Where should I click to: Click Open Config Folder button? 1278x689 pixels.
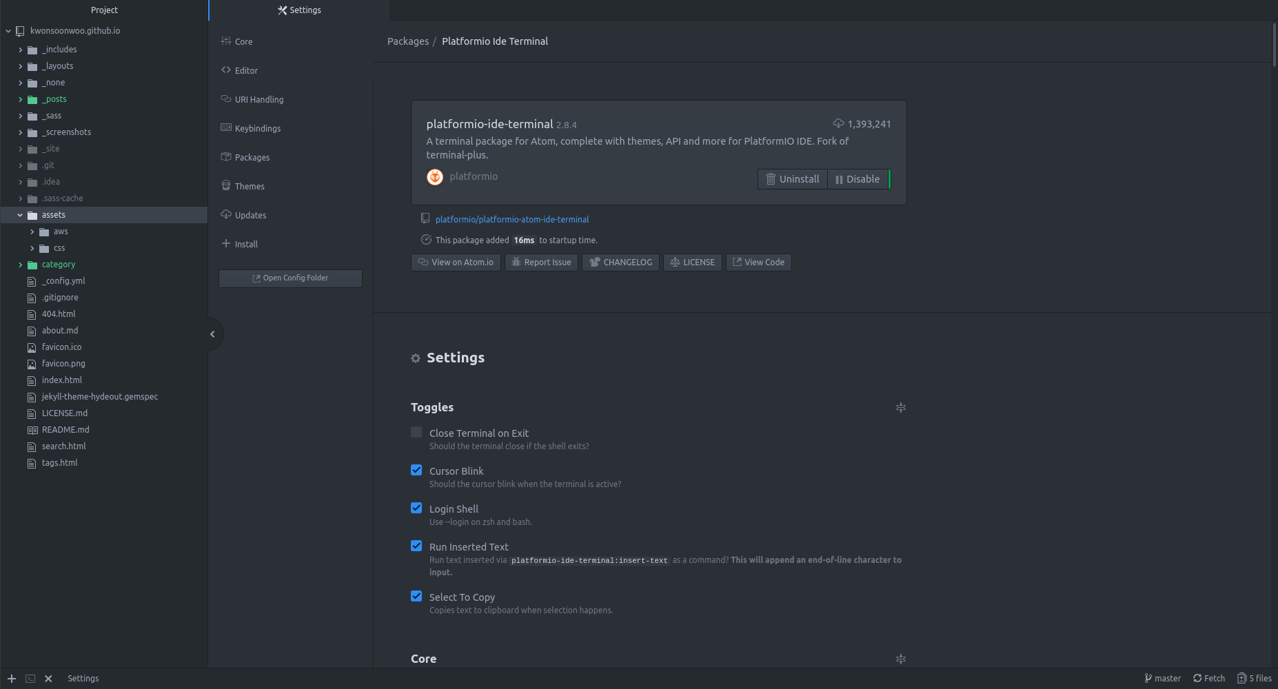pyautogui.click(x=290, y=278)
